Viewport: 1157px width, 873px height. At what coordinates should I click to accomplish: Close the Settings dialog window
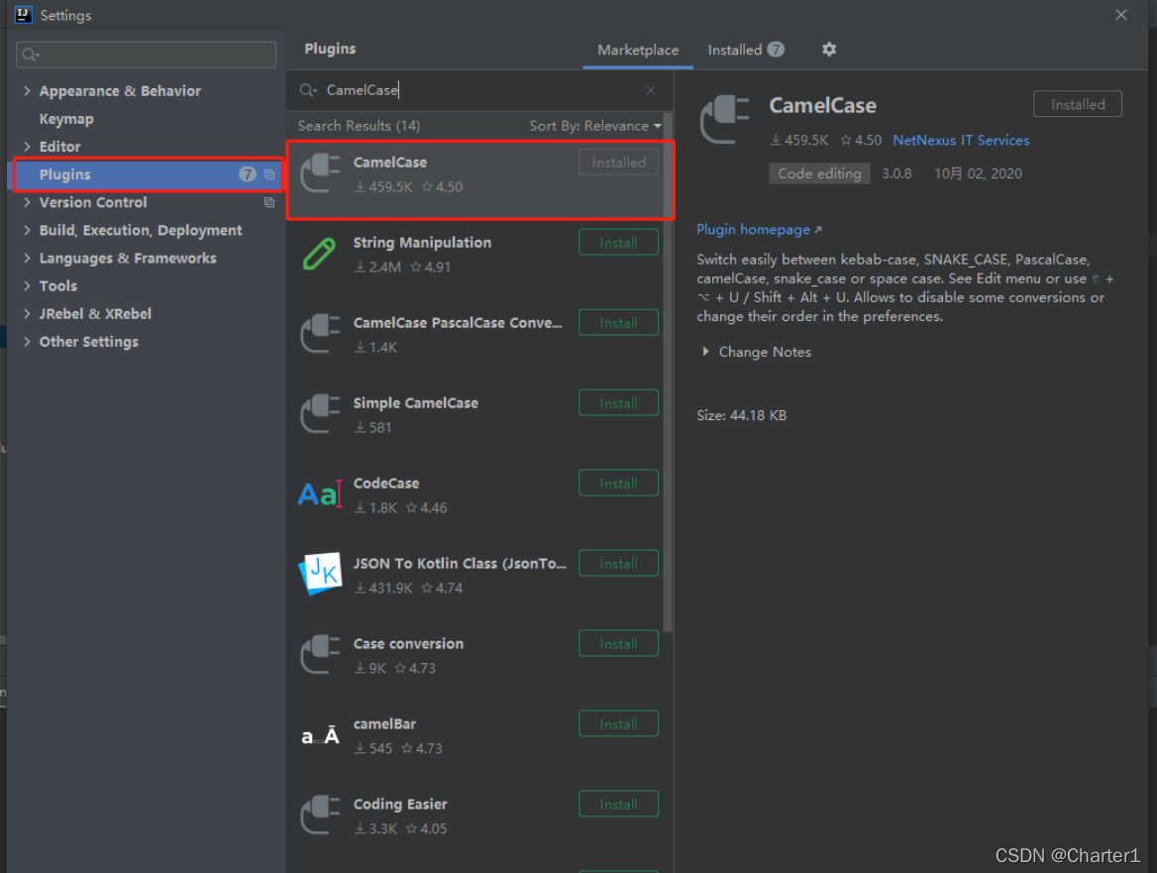[1121, 15]
